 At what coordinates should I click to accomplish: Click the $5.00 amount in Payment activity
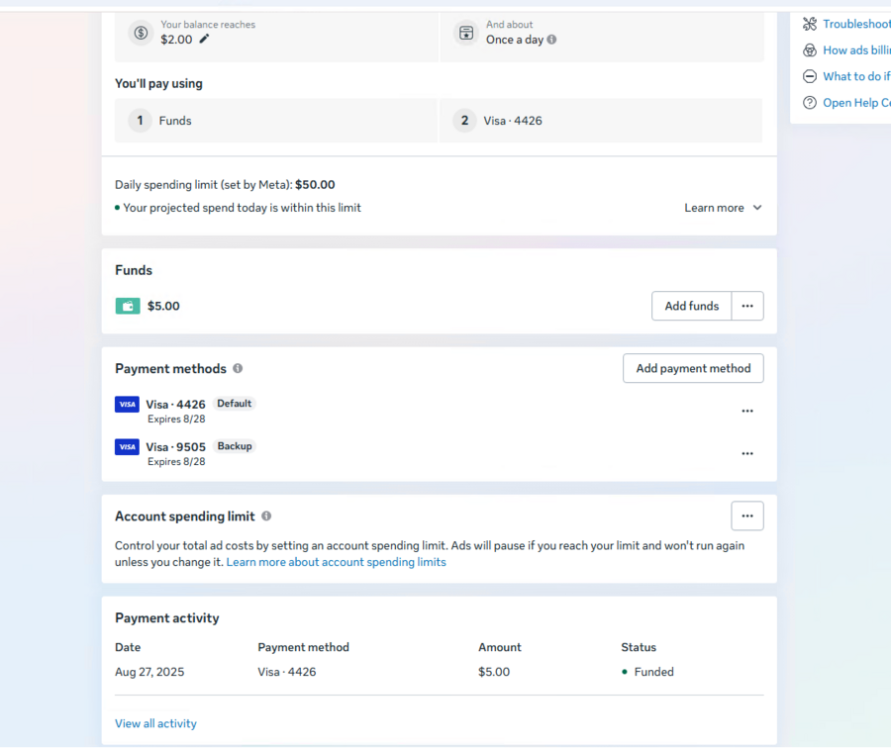pyautogui.click(x=494, y=672)
